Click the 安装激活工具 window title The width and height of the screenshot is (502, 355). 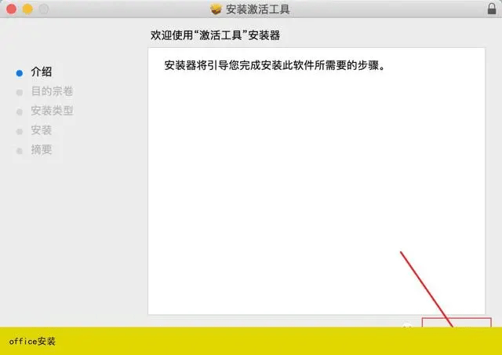point(259,9)
